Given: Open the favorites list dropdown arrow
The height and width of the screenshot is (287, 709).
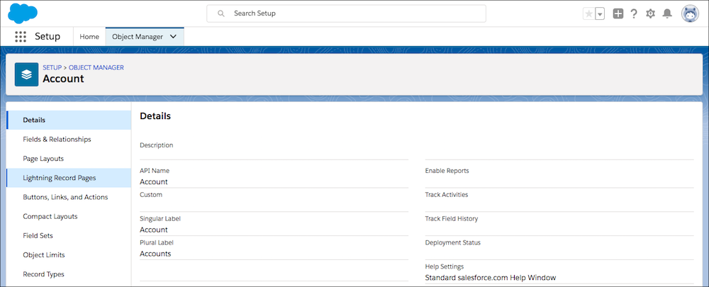Looking at the screenshot, I should pyautogui.click(x=600, y=14).
